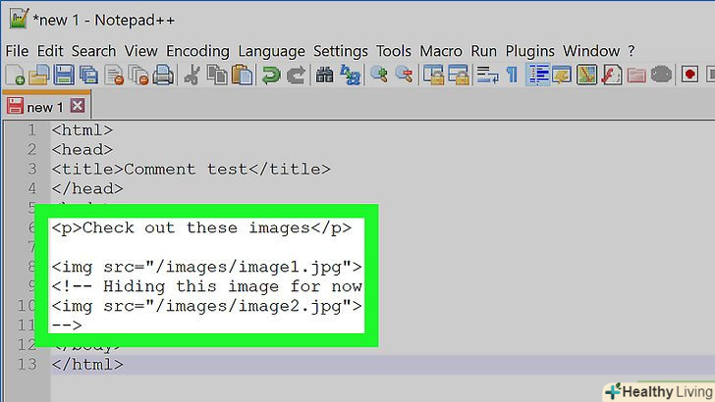Click the New file toolbar icon
The width and height of the screenshot is (715, 402).
coord(15,75)
